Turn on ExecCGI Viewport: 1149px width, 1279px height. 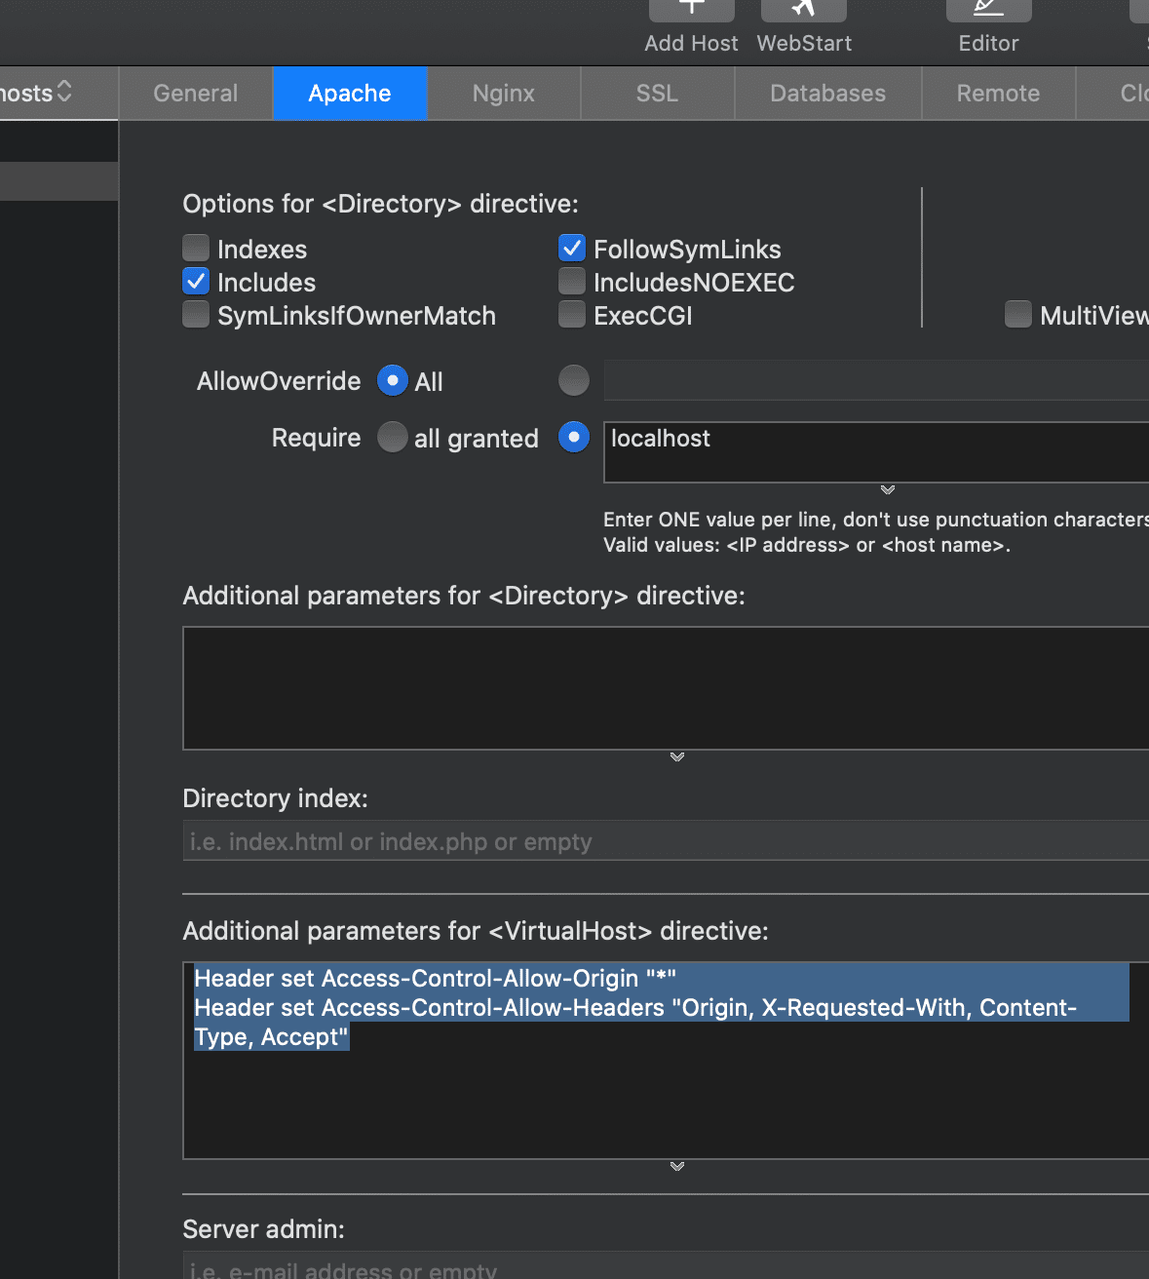(572, 314)
